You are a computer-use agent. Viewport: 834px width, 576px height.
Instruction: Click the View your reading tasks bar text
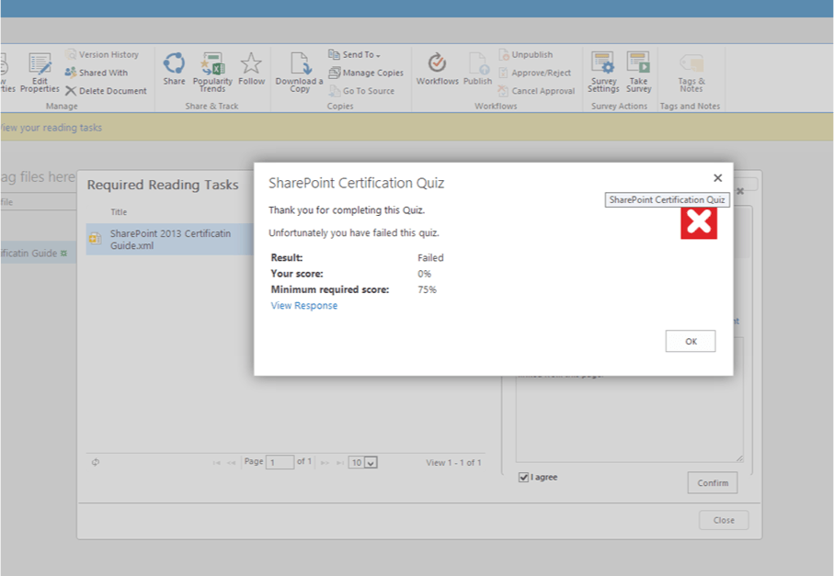tap(51, 128)
